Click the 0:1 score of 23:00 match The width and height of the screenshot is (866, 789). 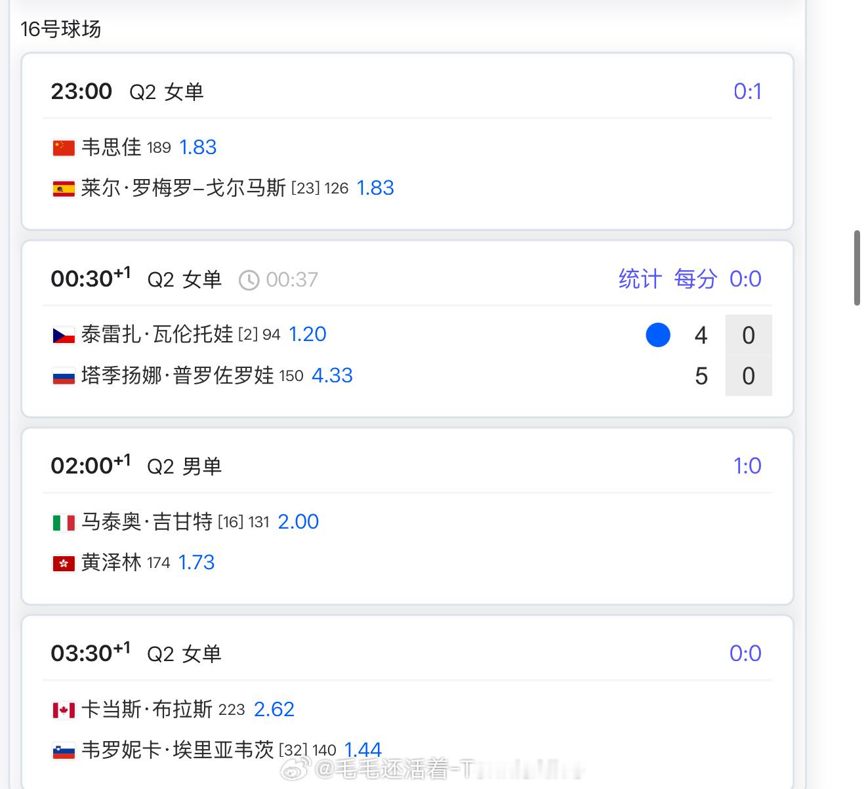(747, 91)
